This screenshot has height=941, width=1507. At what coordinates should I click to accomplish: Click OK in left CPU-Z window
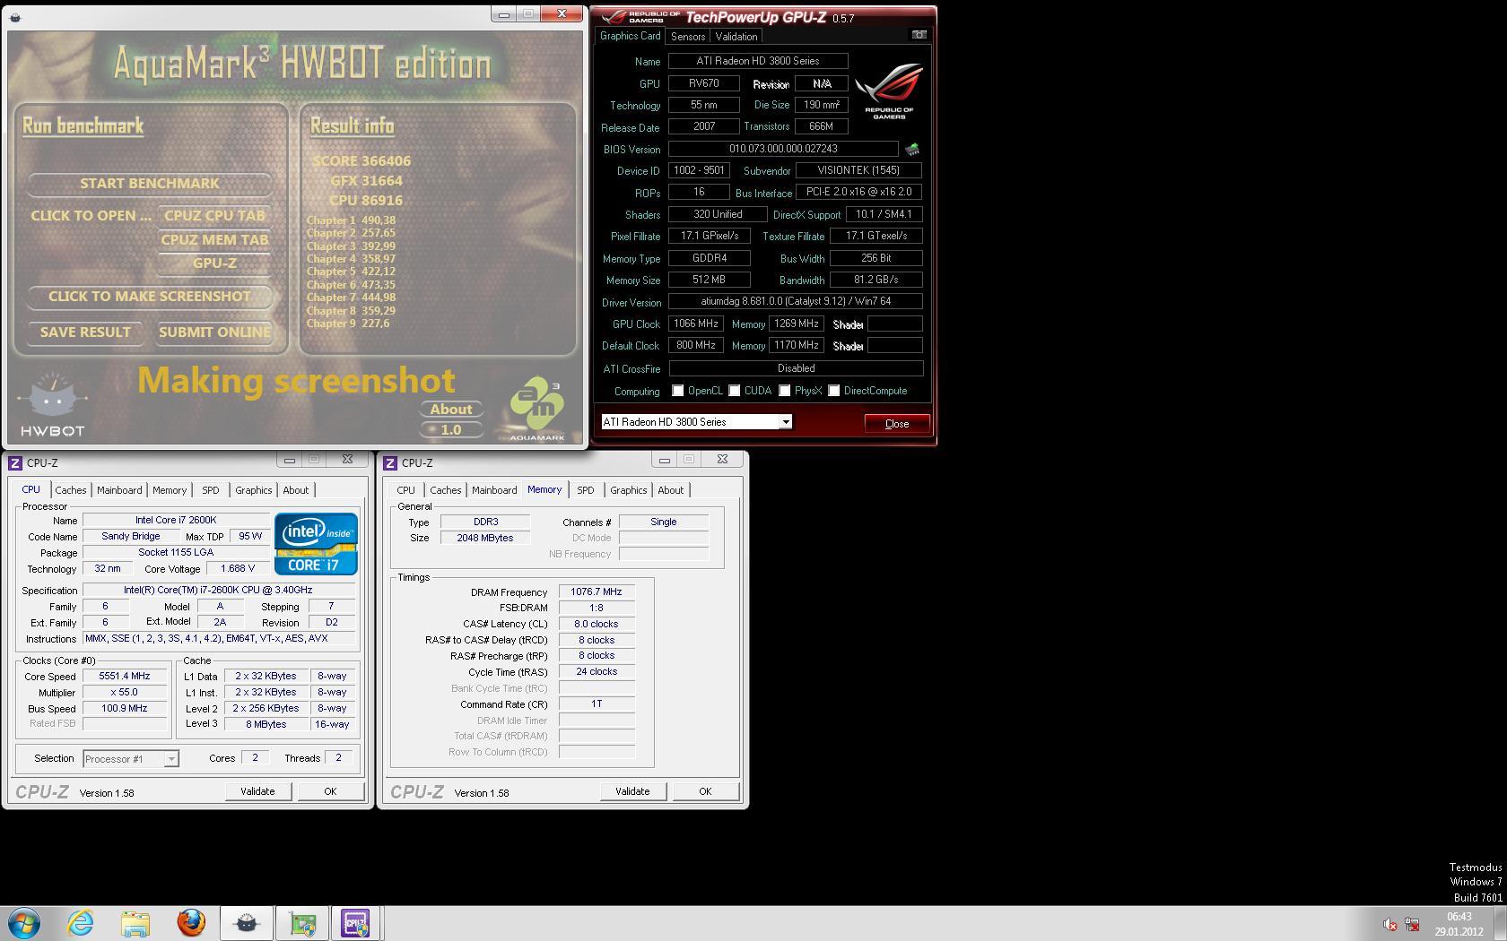pos(330,791)
